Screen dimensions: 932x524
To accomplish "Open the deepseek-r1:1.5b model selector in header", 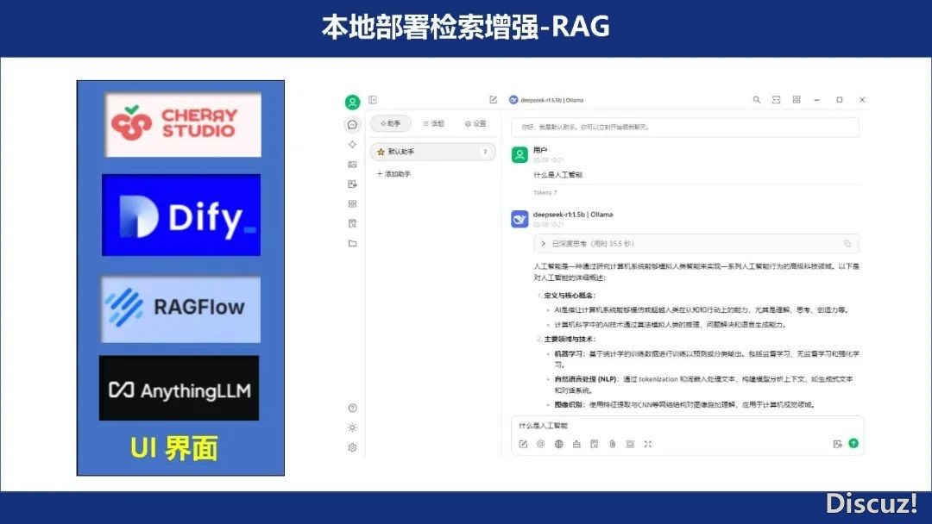I will pos(547,100).
